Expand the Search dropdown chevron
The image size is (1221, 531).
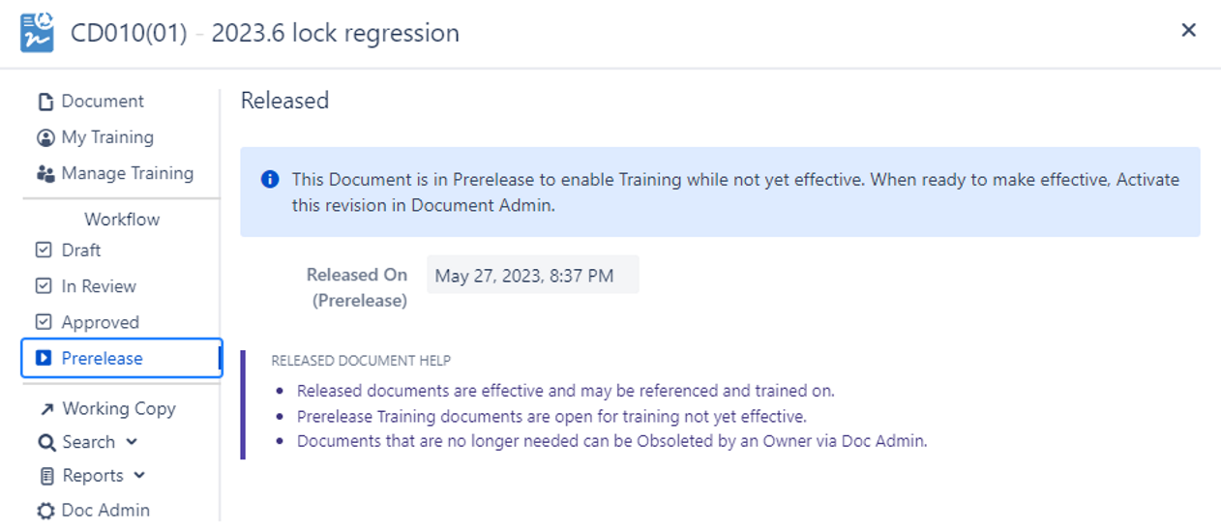pyautogui.click(x=132, y=442)
